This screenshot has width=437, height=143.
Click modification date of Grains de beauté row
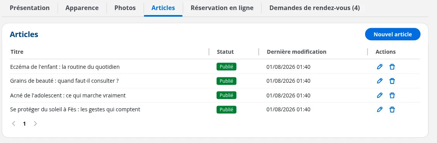(288, 81)
